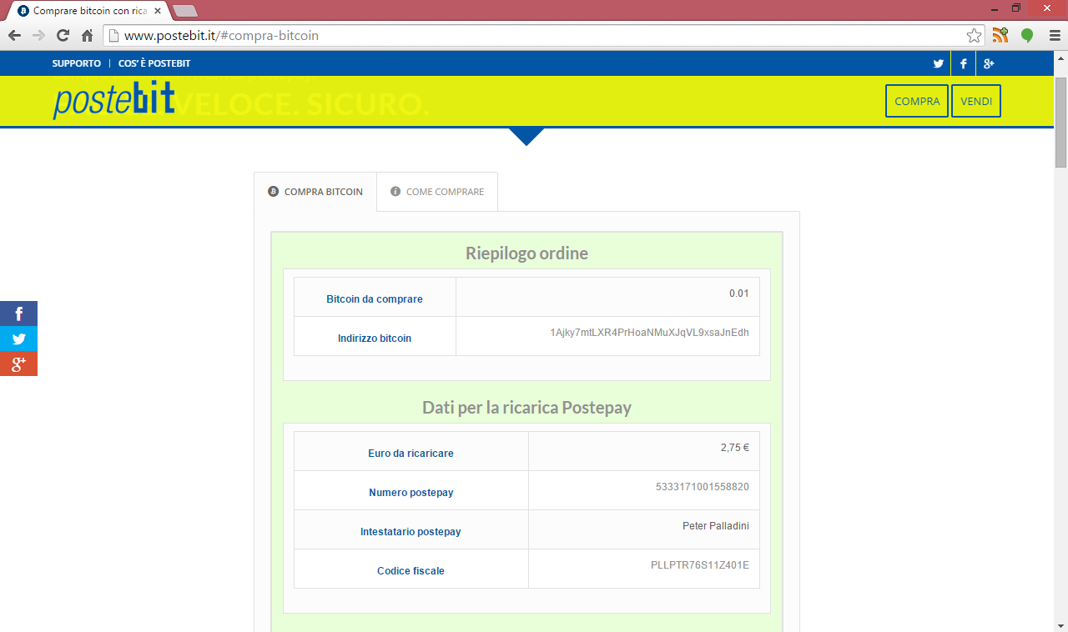Click the VENDI button
This screenshot has width=1068, height=632.
click(x=976, y=101)
